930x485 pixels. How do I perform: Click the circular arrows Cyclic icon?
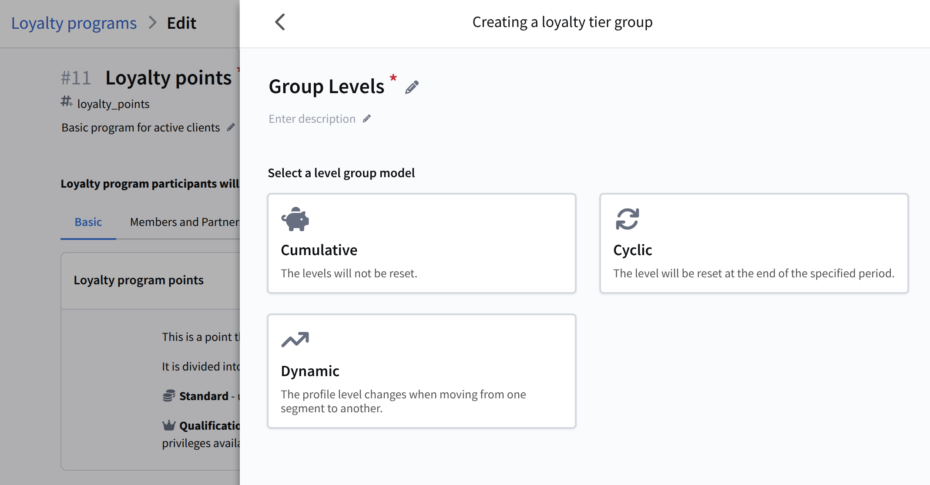coord(627,219)
